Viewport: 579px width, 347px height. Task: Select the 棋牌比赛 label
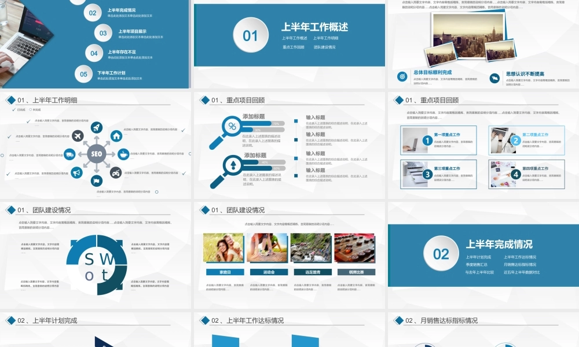pyautogui.click(x=356, y=272)
